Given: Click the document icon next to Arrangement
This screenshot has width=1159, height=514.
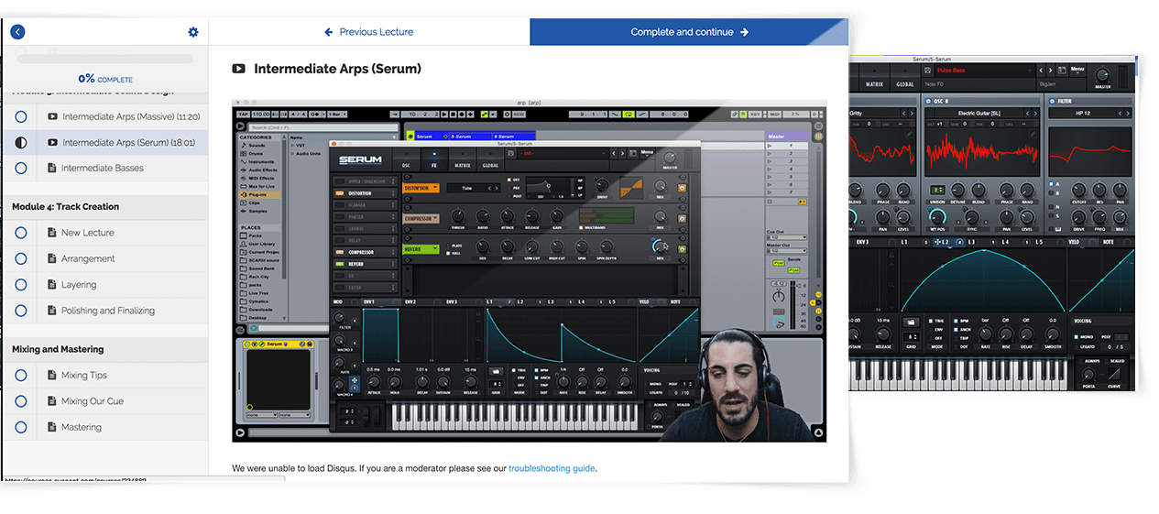Looking at the screenshot, I should [52, 258].
